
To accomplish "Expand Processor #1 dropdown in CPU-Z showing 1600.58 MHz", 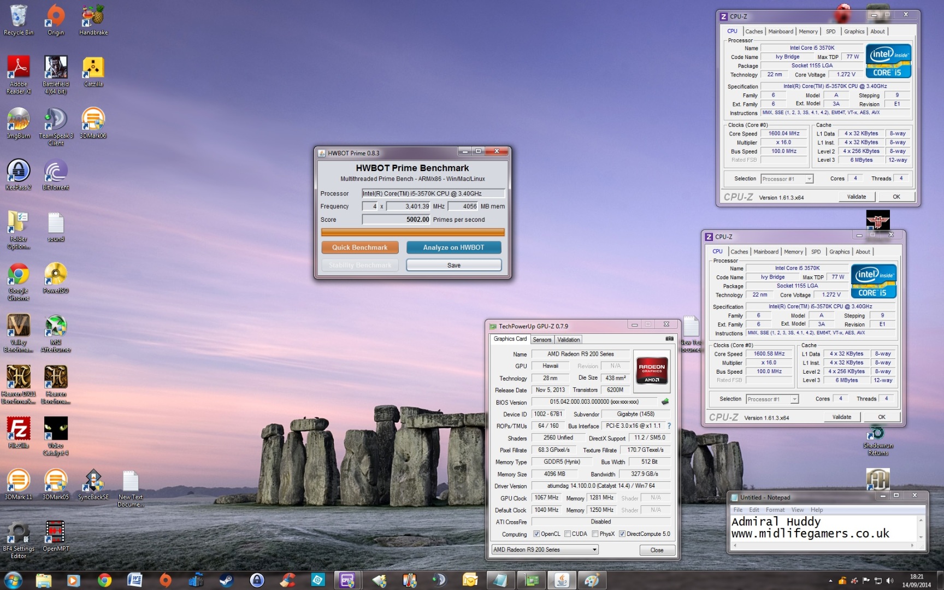I will click(772, 399).
